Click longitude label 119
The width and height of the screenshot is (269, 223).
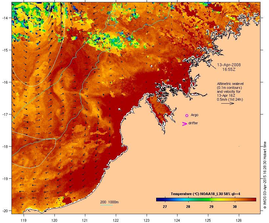(x=24, y=220)
